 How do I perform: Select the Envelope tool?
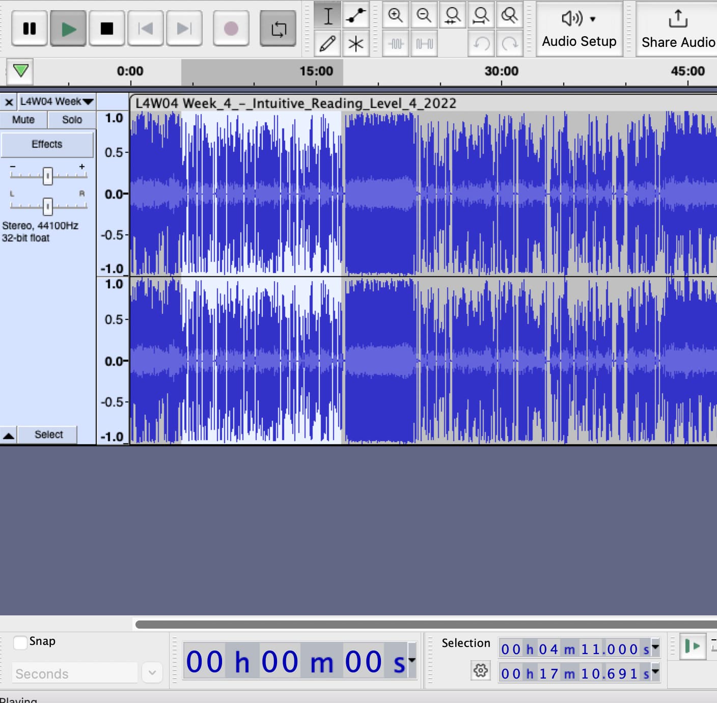click(356, 16)
